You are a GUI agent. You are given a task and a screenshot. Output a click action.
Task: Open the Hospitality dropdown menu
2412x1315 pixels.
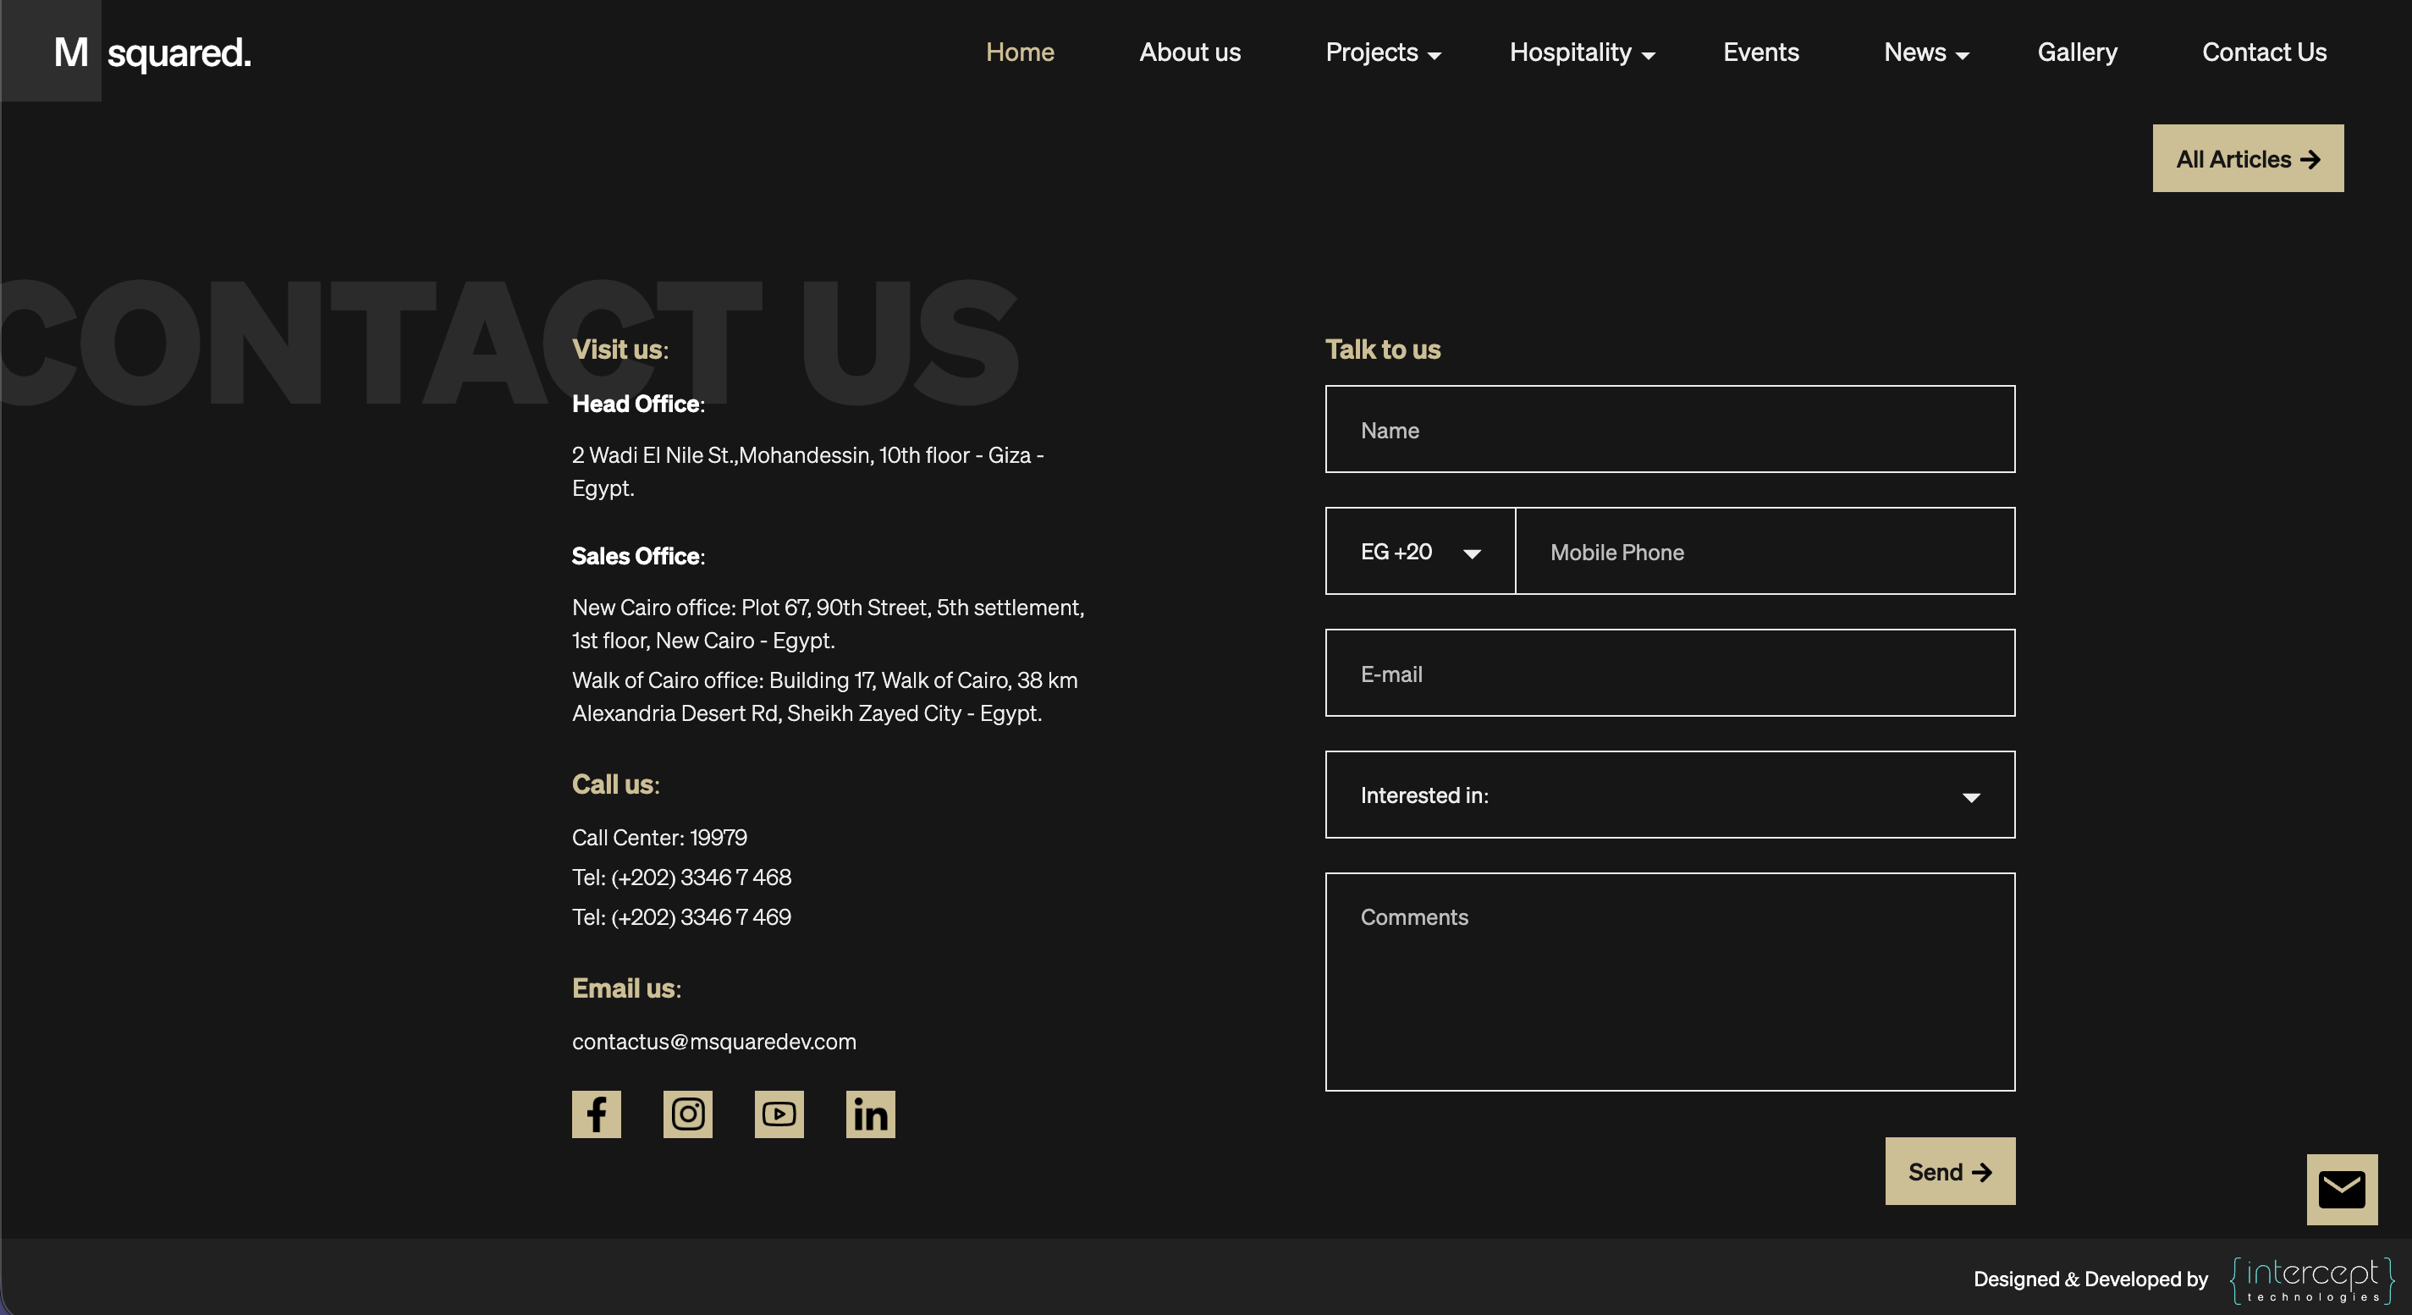1582,52
